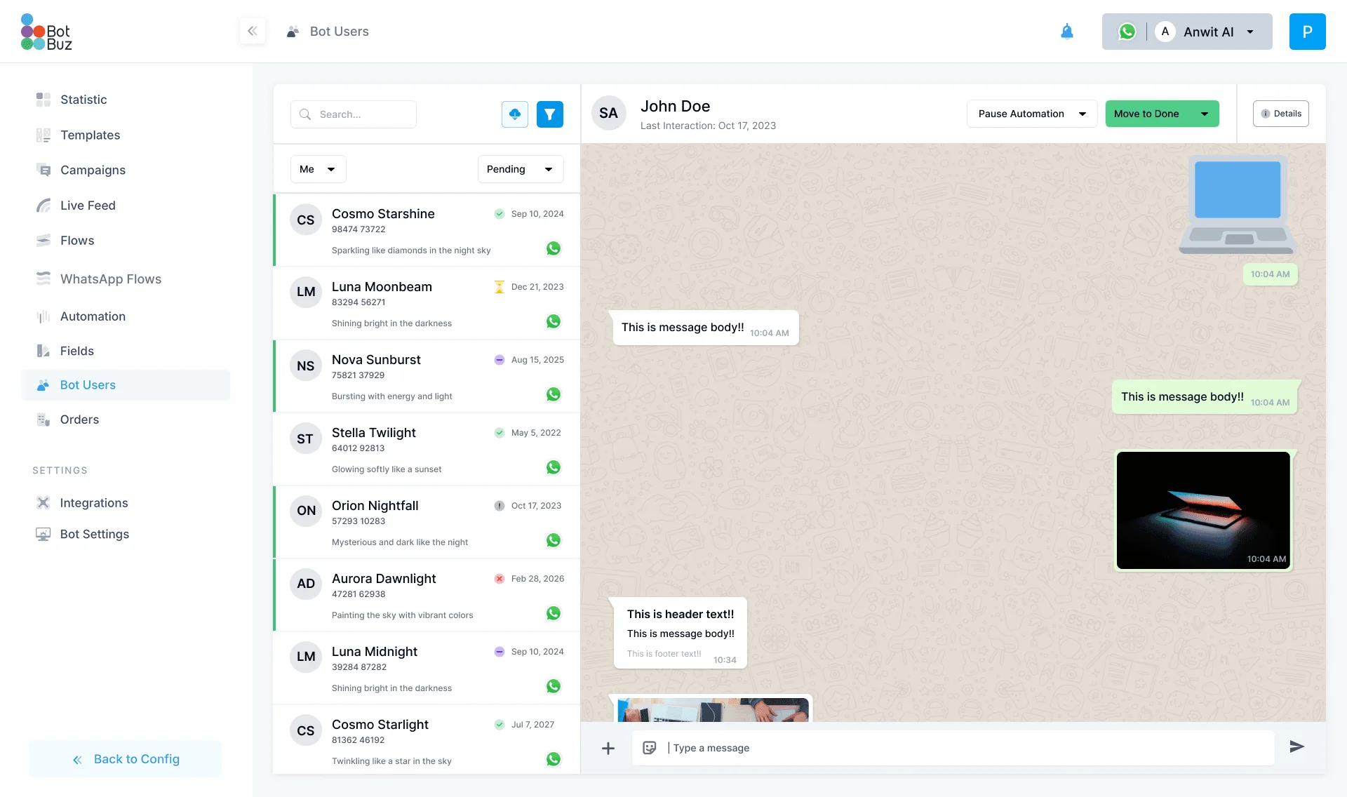Click the Back to Config button
The image size is (1347, 797).
coord(125,758)
